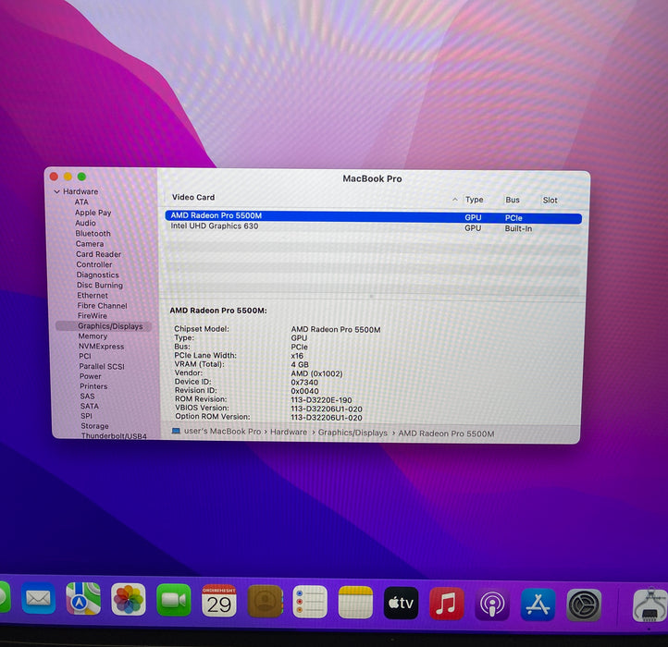This screenshot has height=647, width=668.
Task: Select SPI in the sidebar
Action: (86, 416)
